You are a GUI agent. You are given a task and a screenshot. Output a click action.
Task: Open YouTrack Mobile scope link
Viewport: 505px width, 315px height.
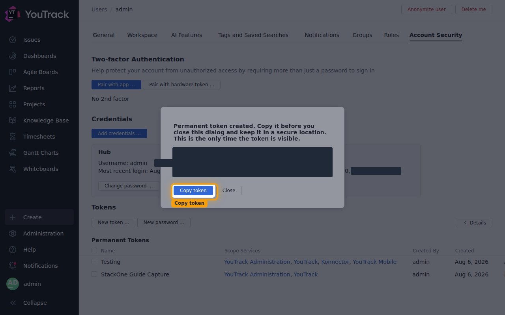[x=374, y=262]
